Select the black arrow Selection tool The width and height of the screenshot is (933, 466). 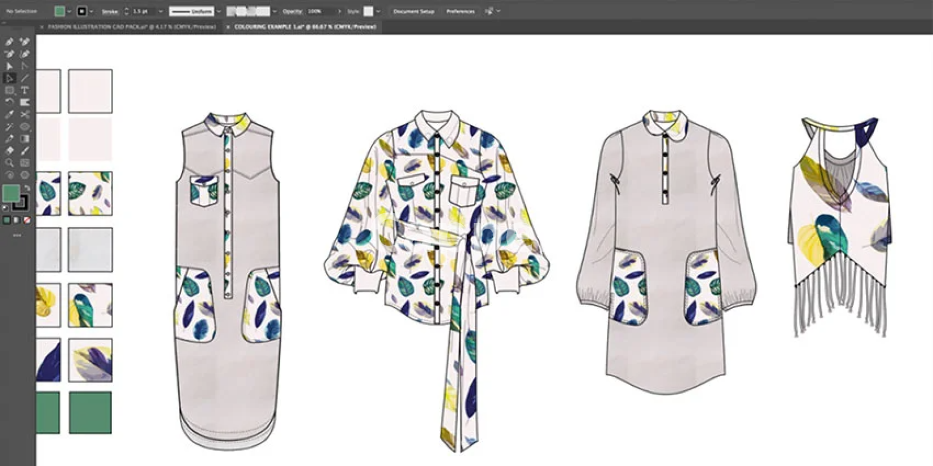(9, 66)
